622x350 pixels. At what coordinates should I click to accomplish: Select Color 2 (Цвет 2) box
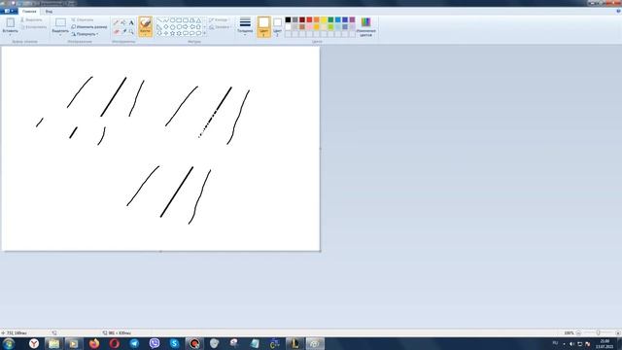(x=278, y=26)
